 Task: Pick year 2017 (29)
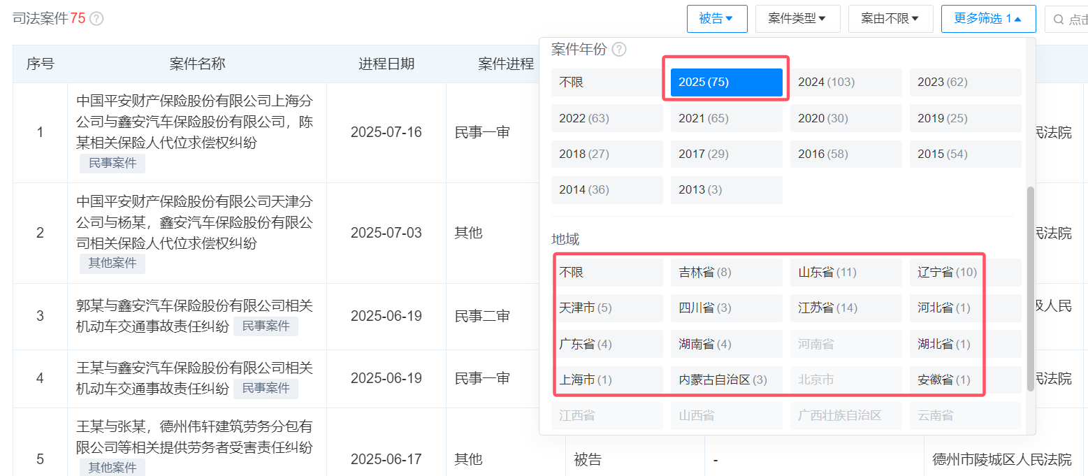click(726, 154)
